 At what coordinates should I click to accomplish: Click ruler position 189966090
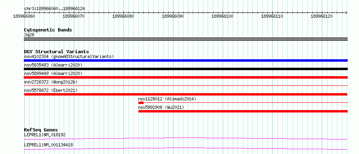click(173, 17)
